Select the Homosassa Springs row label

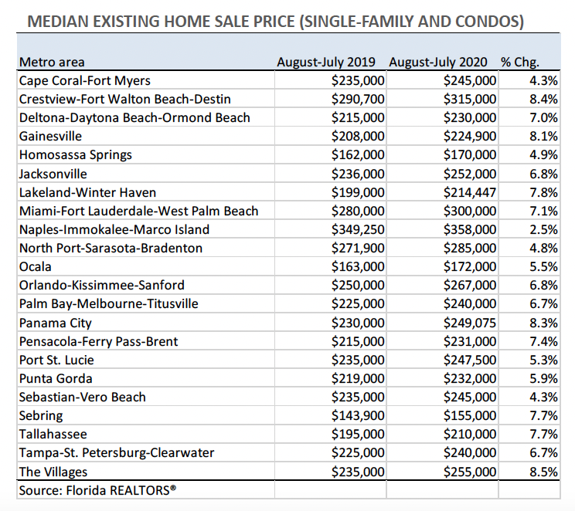click(x=76, y=154)
